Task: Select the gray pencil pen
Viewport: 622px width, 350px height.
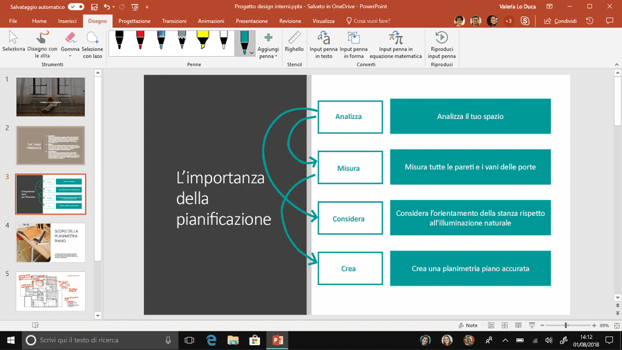Action: (x=182, y=40)
